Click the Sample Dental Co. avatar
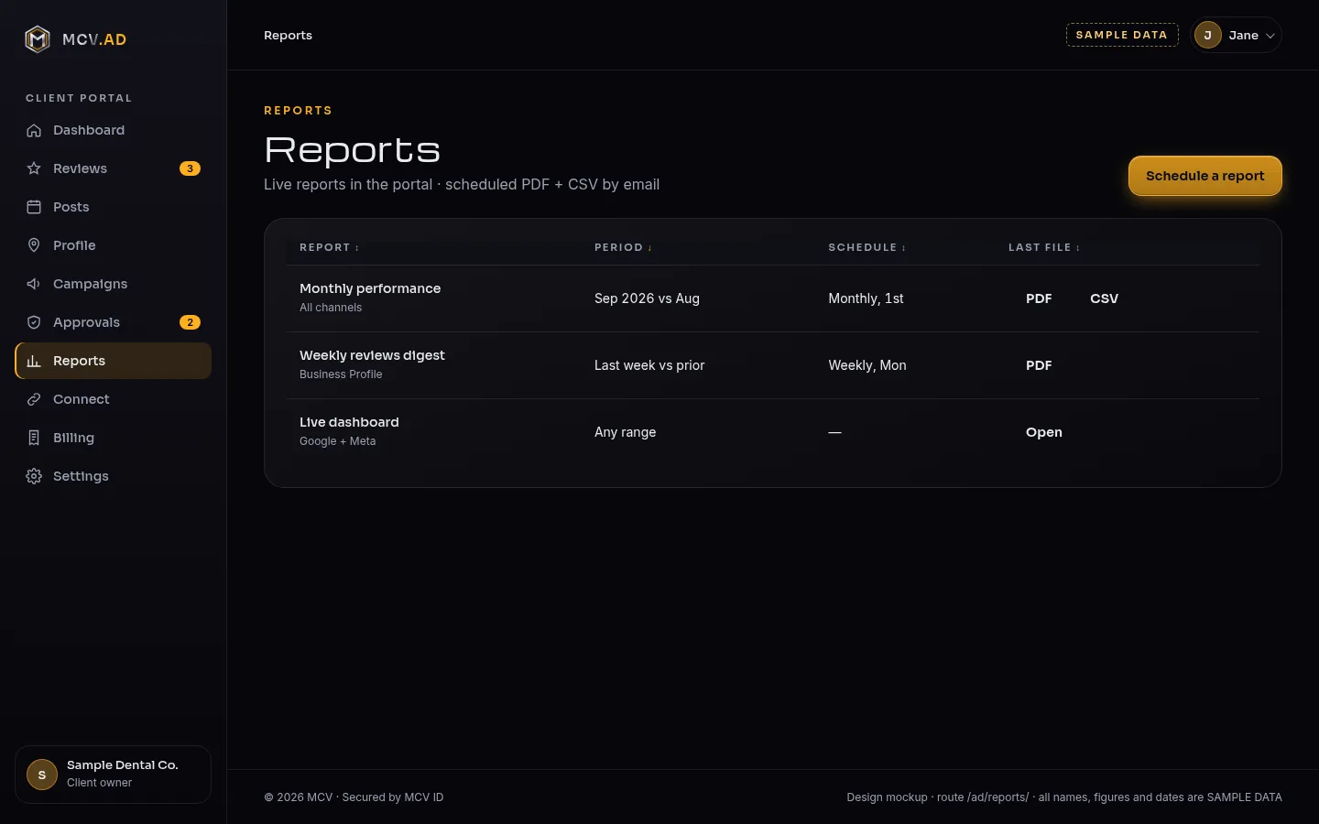 (x=42, y=775)
